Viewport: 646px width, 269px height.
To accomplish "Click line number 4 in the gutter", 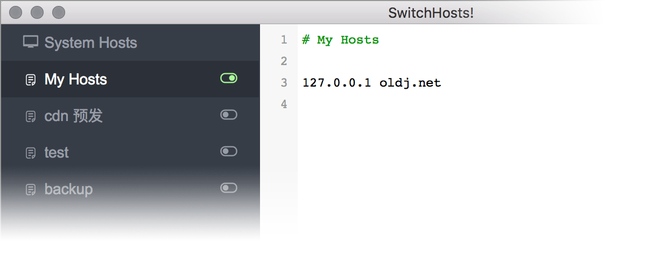I will [284, 104].
